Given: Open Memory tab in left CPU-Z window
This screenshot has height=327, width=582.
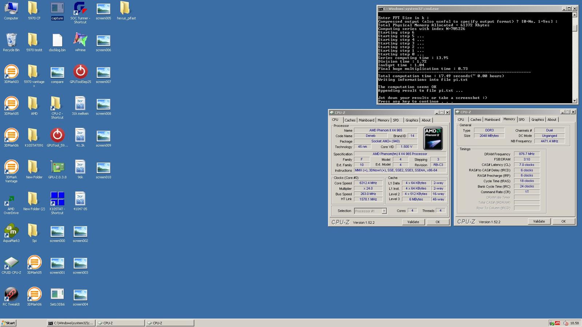Looking at the screenshot, I should click(x=383, y=120).
